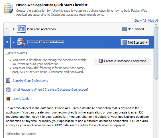Click the Connect to a Database cylinder icon
Viewport: 161px width, 138px height.
[21, 42]
